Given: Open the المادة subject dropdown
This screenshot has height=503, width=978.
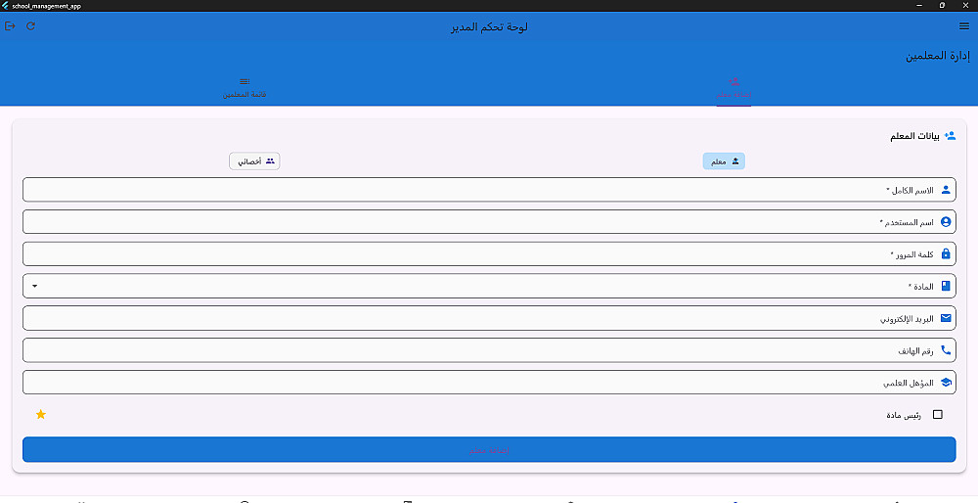Looking at the screenshot, I should [489, 286].
